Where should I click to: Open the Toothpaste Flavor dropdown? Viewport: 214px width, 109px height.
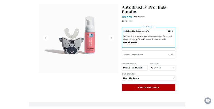coord(134,68)
